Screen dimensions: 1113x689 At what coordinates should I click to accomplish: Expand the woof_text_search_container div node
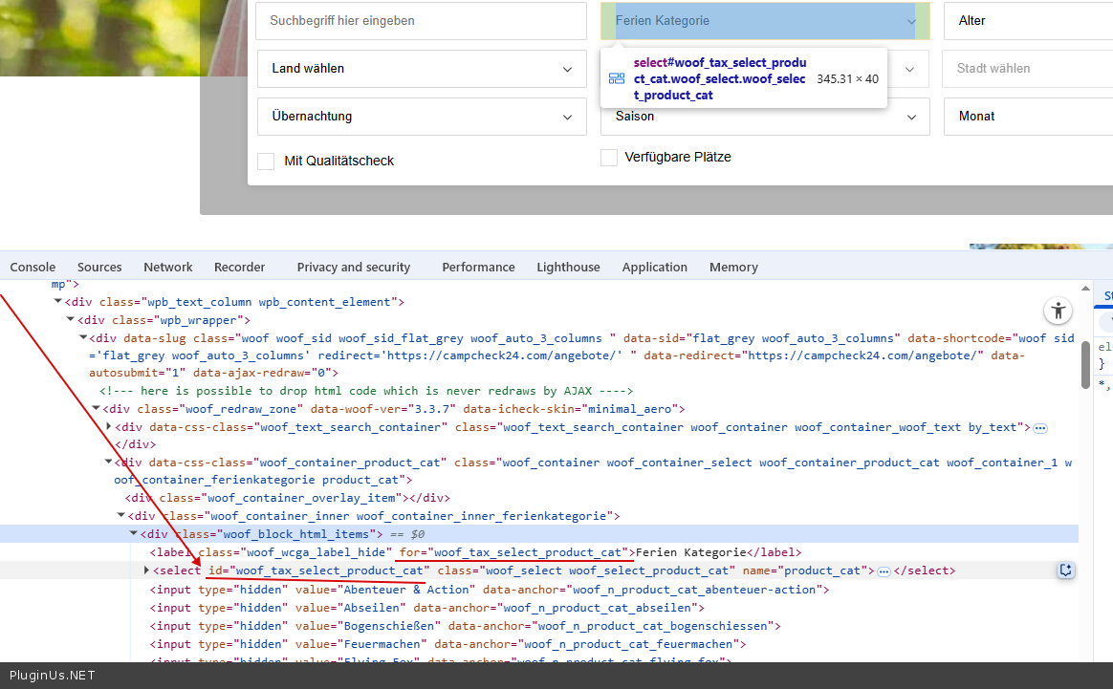(x=108, y=427)
